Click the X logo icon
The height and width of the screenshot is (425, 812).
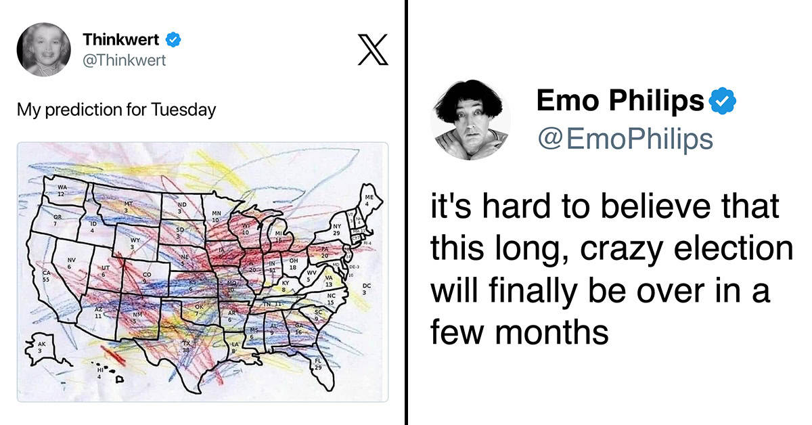pyautogui.click(x=372, y=49)
